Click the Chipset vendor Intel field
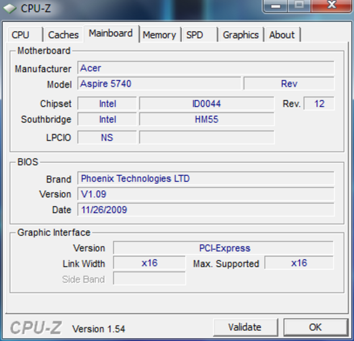The image size is (354, 341). coord(107,103)
